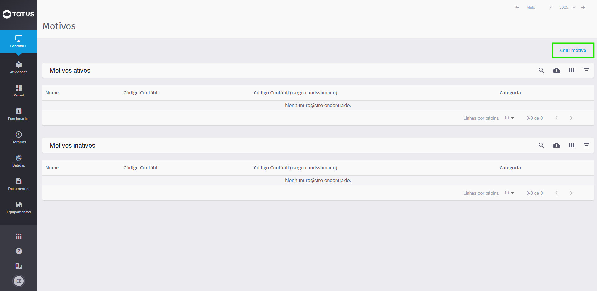Open the CE user avatar
Screen dimensions: 597x291
tap(19, 281)
